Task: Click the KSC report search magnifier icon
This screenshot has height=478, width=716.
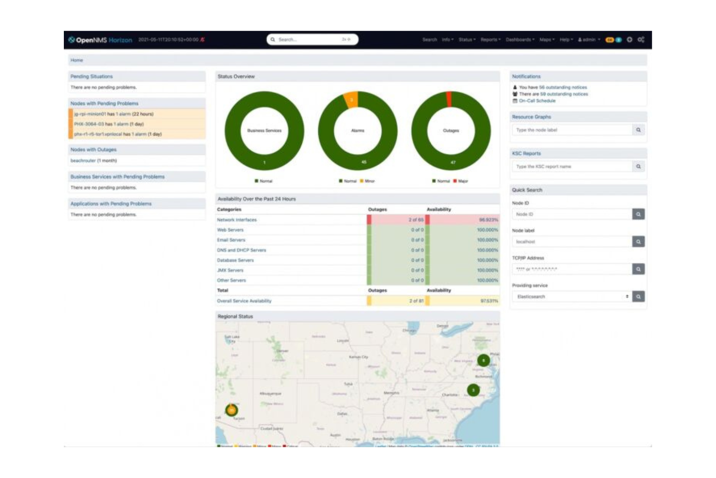Action: pos(639,167)
